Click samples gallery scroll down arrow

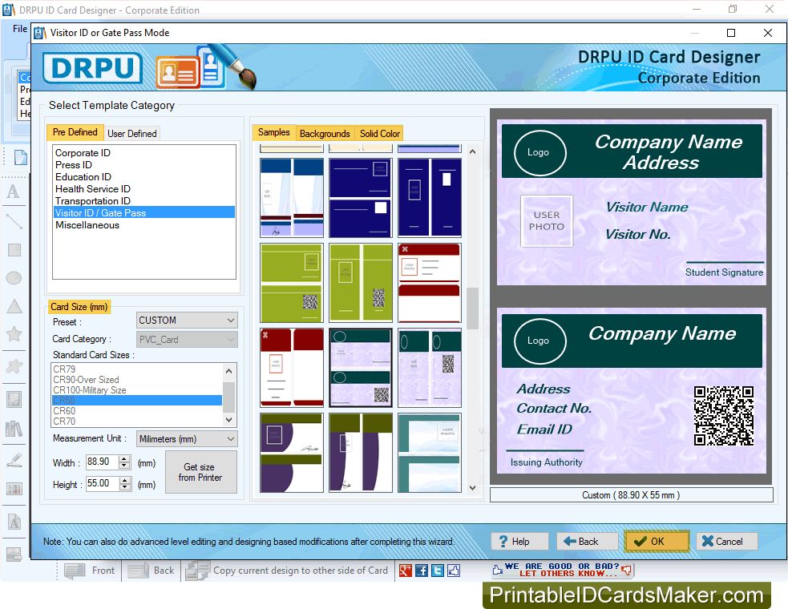coord(472,487)
